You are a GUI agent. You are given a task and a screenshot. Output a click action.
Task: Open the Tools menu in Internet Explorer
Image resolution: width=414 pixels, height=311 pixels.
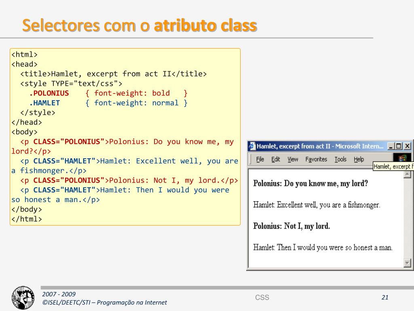[x=340, y=159]
